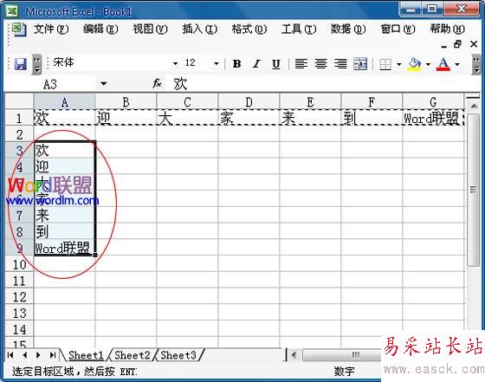Image resolution: width=485 pixels, height=382 pixels.
Task: Go to first sheet tab navigation arrow
Action: [10, 355]
